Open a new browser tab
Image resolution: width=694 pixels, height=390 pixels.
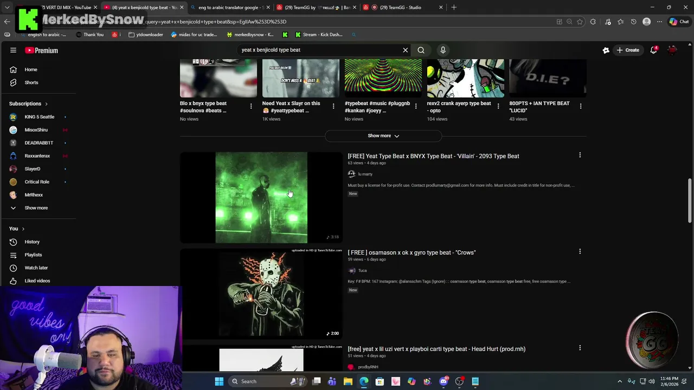pyautogui.click(x=454, y=7)
